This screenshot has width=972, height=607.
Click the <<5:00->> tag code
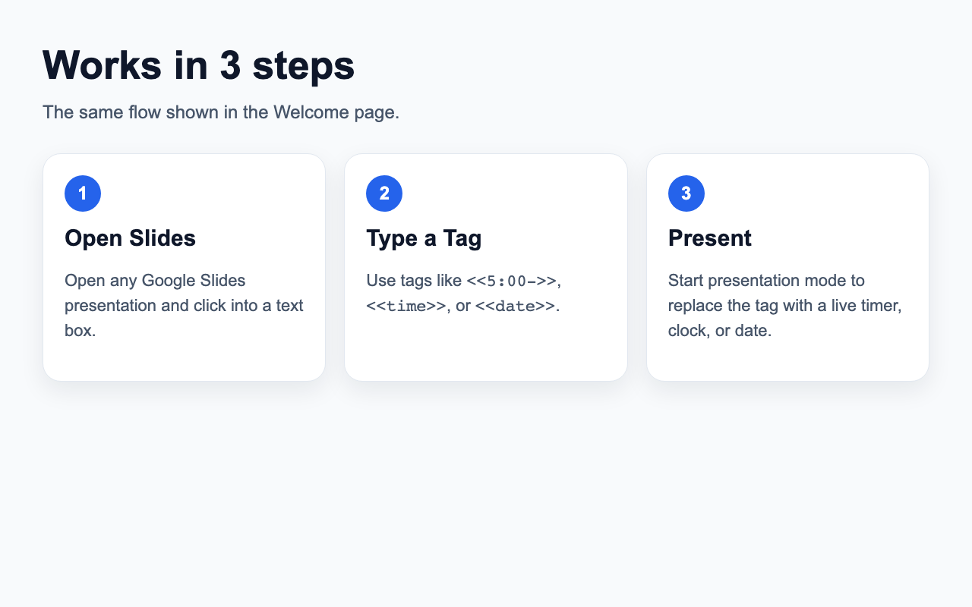[x=512, y=281]
